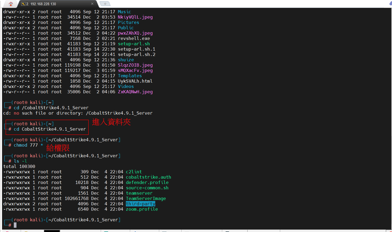Click the key icon on the session tab
Screen dimensions: 392x232
click(x=23, y=4)
